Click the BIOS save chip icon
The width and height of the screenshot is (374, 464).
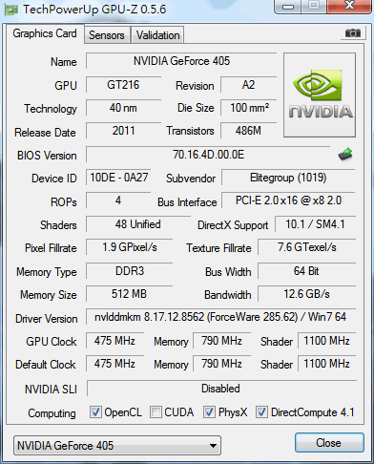[x=345, y=155]
